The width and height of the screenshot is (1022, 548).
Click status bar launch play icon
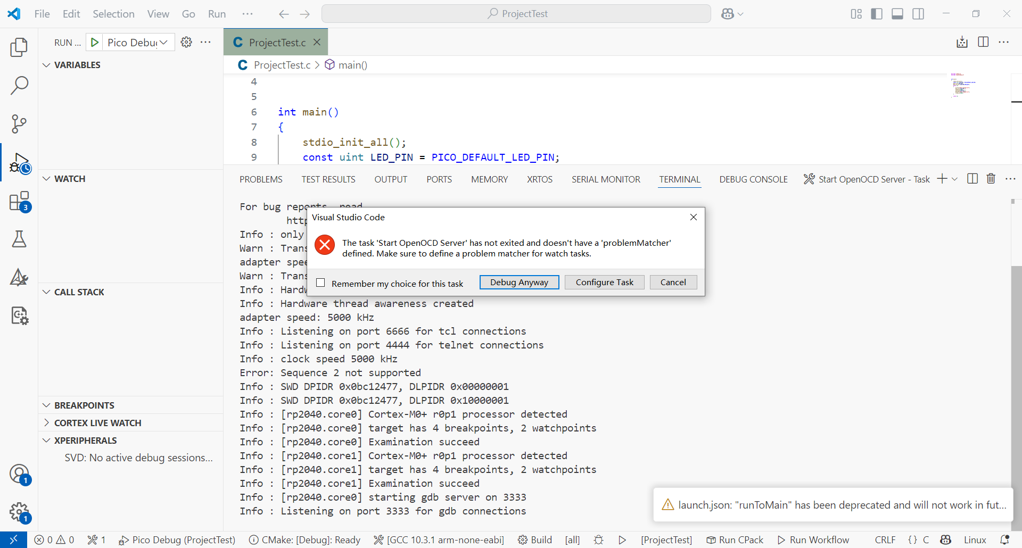click(x=622, y=539)
